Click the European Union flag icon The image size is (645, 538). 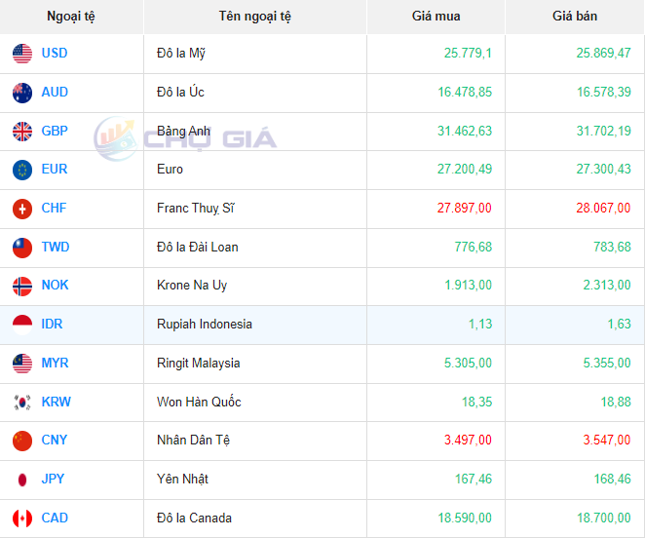(x=22, y=170)
